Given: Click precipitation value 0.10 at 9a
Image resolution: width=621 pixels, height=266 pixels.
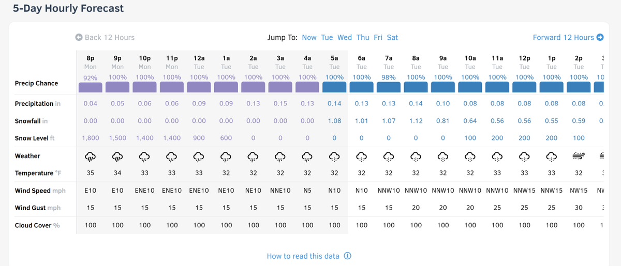Looking at the screenshot, I should pos(443,103).
